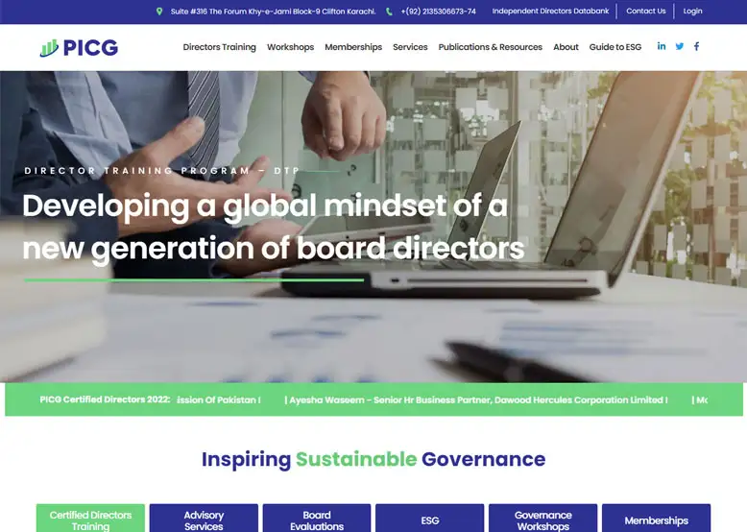Screen dimensions: 747x532
Task: Select the ESG tab
Action: 430,519
